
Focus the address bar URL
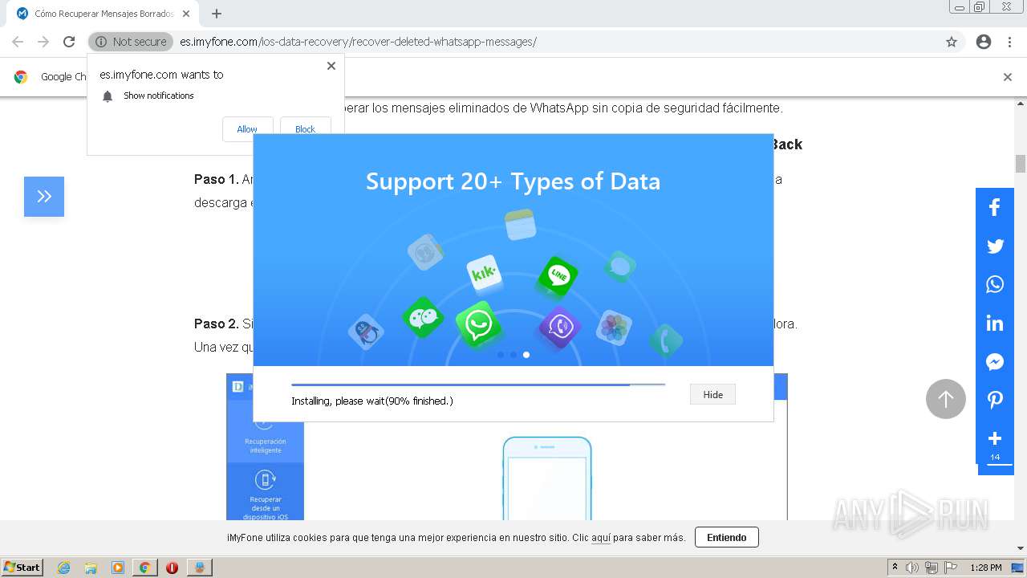[358, 42]
